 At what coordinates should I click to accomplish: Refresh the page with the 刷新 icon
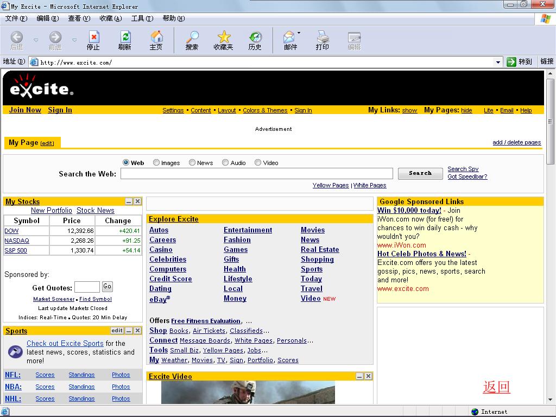(125, 37)
